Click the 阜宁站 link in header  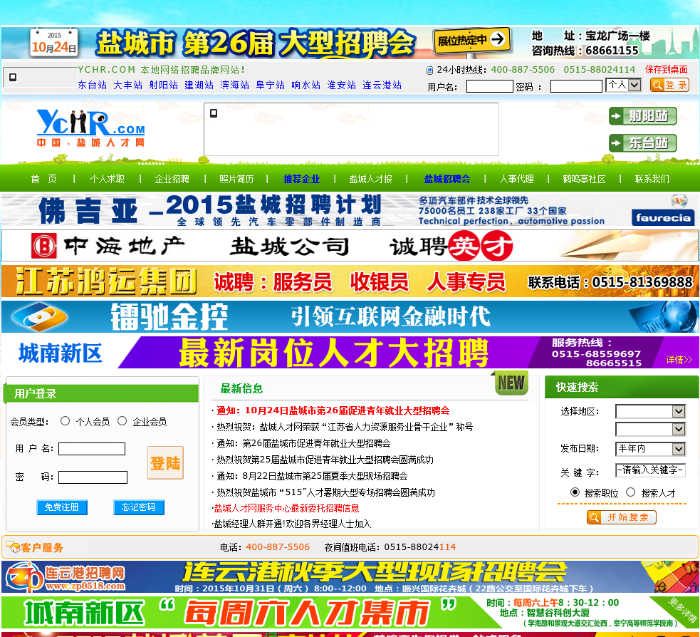point(271,85)
